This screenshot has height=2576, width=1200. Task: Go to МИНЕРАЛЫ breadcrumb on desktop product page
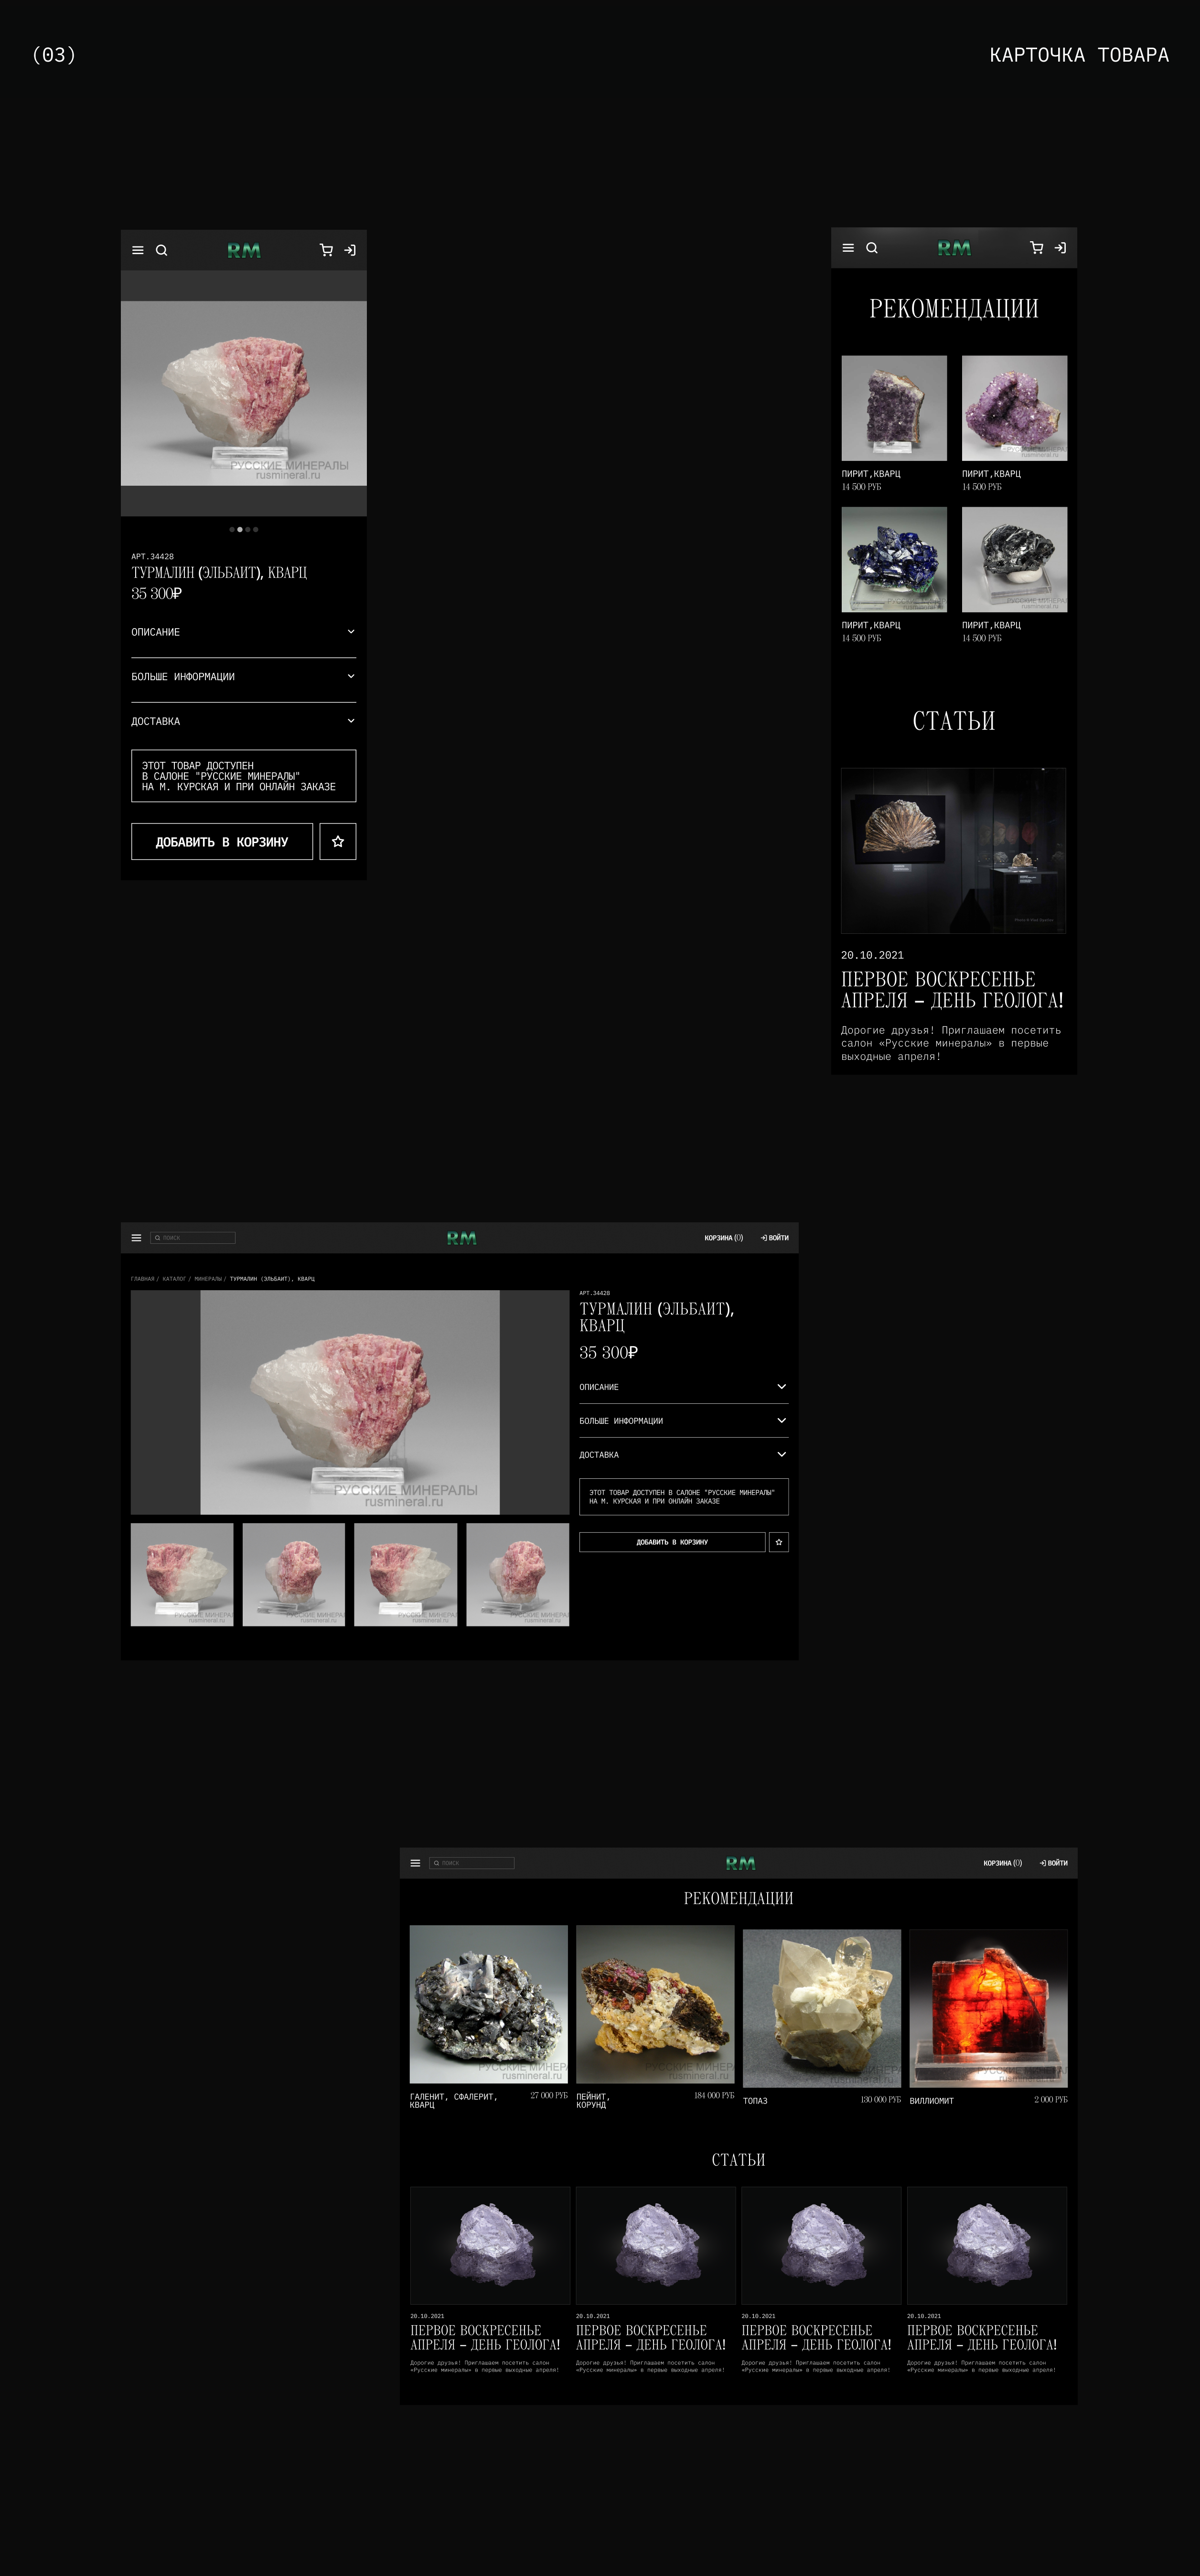click(208, 1279)
